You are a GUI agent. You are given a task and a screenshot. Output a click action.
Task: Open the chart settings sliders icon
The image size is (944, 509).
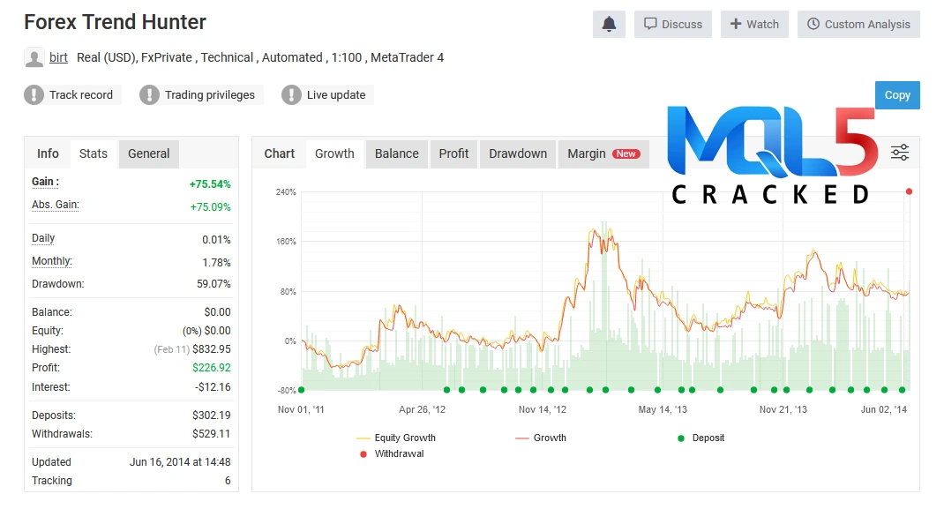pos(900,153)
